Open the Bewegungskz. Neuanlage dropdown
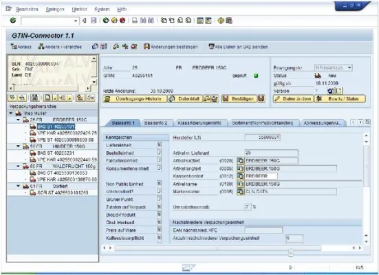 (x=349, y=67)
